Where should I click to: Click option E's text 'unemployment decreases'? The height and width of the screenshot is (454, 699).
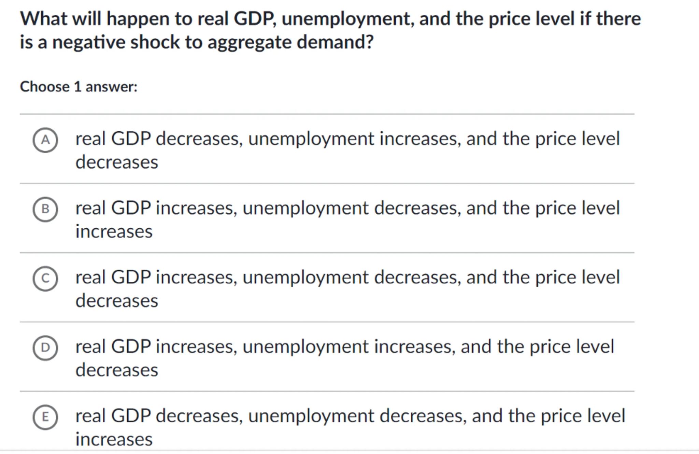tap(357, 416)
